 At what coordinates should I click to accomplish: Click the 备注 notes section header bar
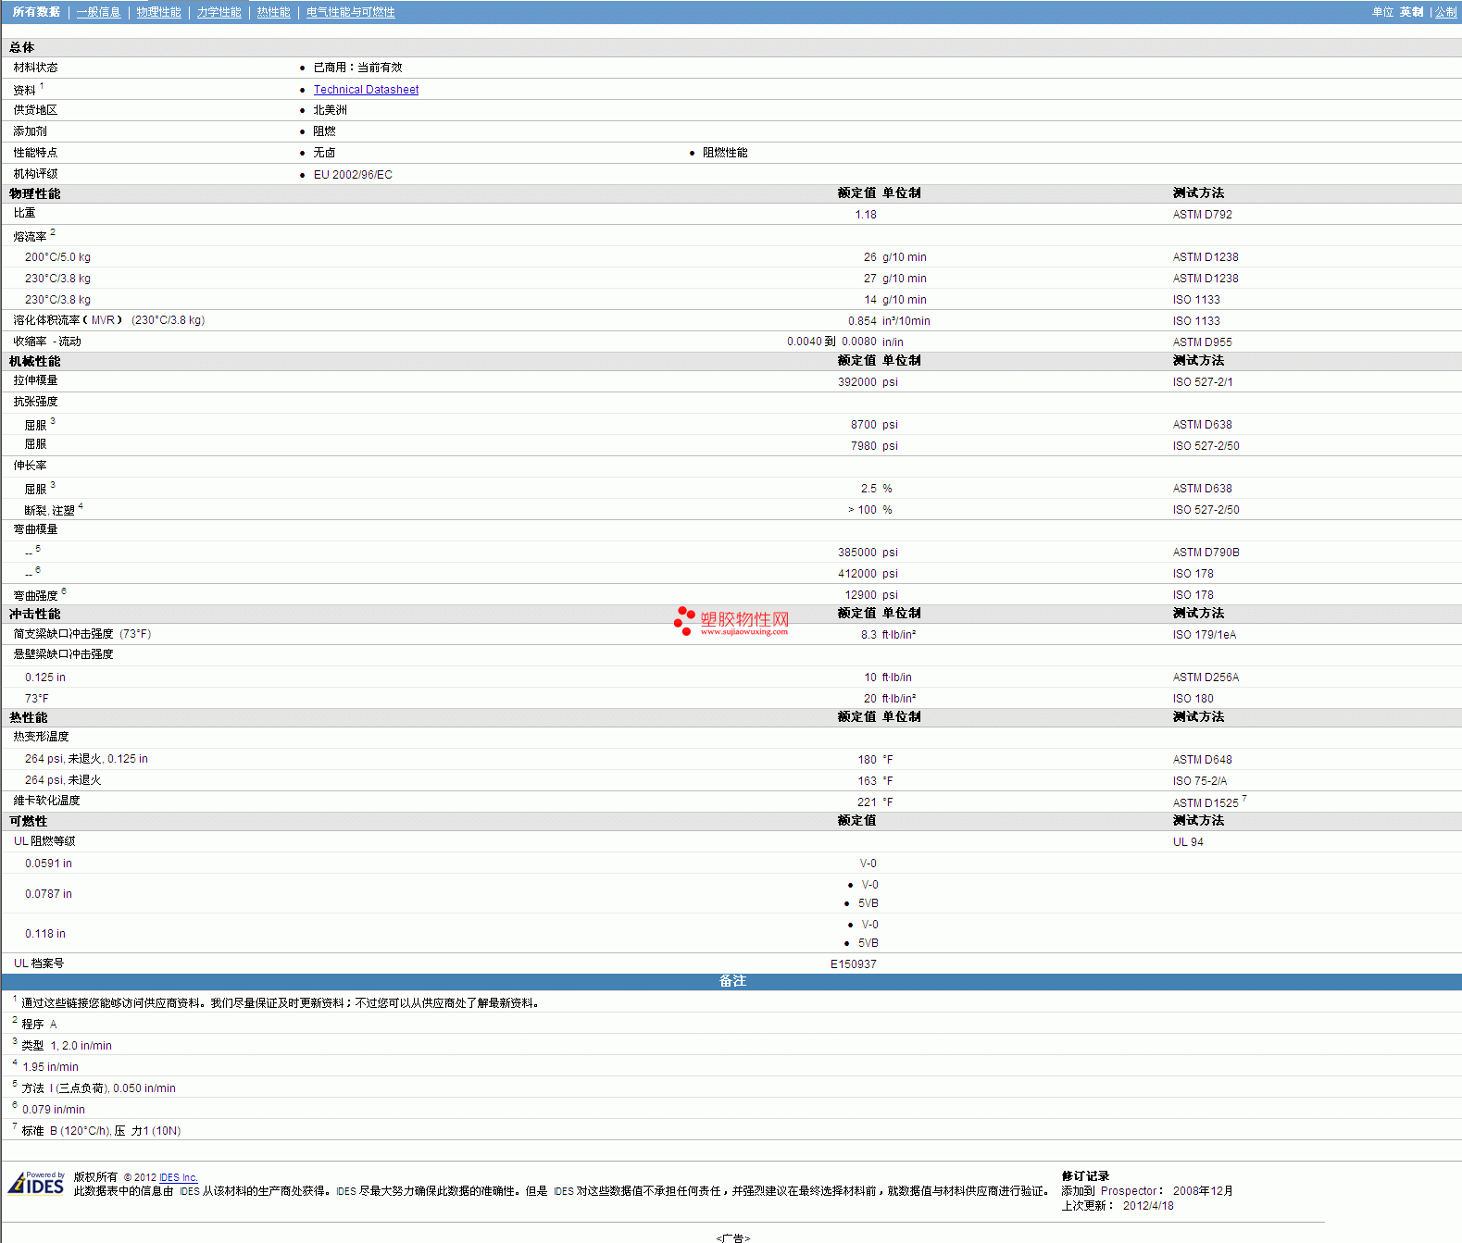(x=731, y=981)
